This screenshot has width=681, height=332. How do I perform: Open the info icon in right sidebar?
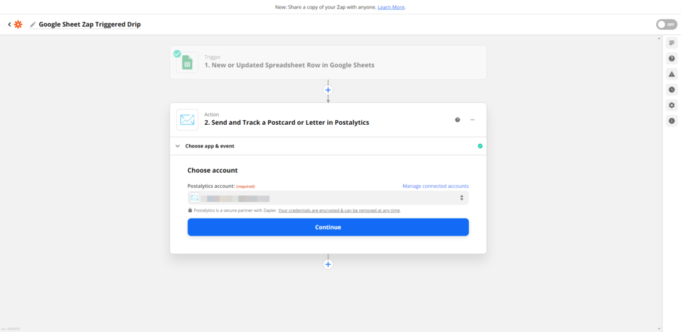click(672, 121)
